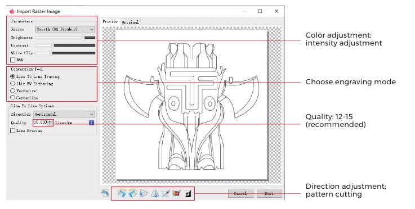Open the Direction dropdown showing Horizontal

(x=64, y=114)
